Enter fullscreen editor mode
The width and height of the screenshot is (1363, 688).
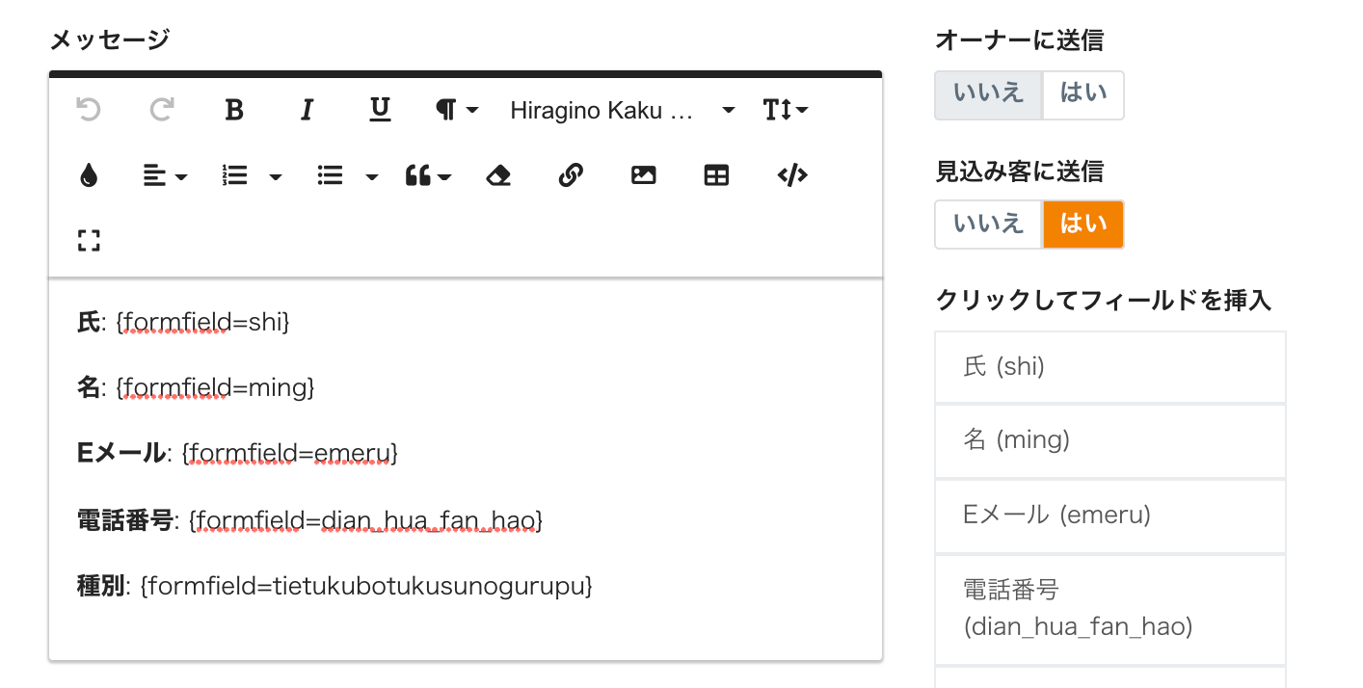(89, 240)
